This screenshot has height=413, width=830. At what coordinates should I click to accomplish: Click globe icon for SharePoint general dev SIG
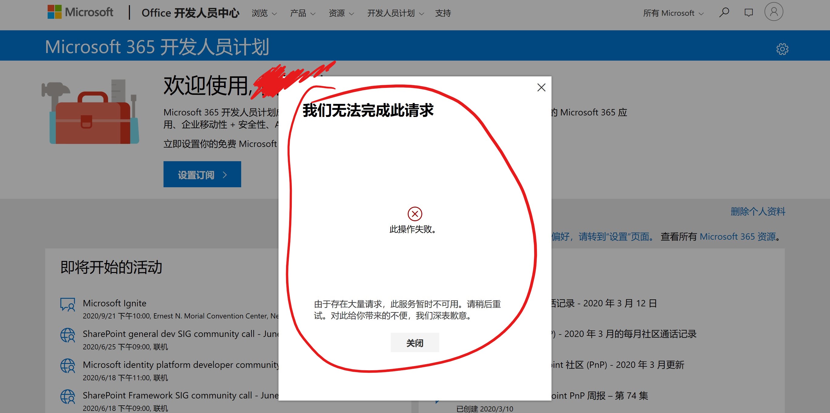coord(68,335)
